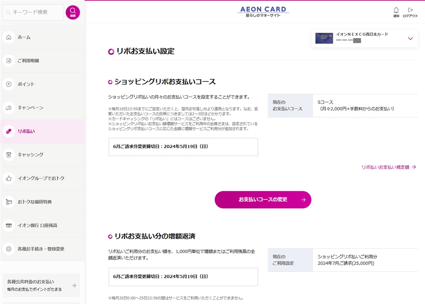The width and height of the screenshot is (425, 304).
Task: Open リボ払いお支払い規定額 link
Action: 385,167
